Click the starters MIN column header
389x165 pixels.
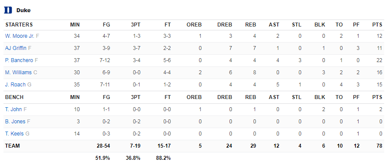75,25
